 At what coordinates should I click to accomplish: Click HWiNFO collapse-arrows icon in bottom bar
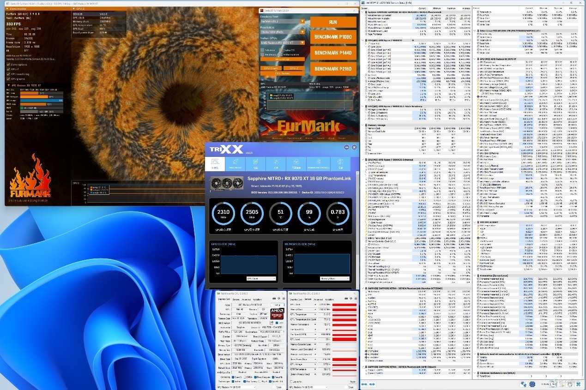tap(372, 384)
